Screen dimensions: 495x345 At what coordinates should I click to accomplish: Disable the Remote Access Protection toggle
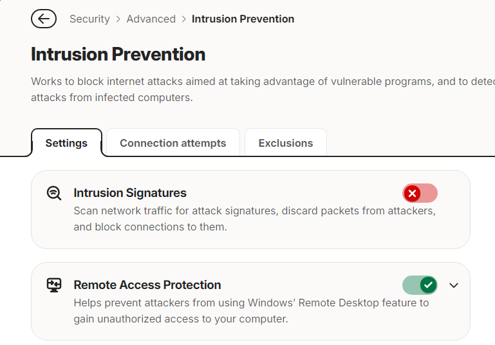tap(420, 285)
